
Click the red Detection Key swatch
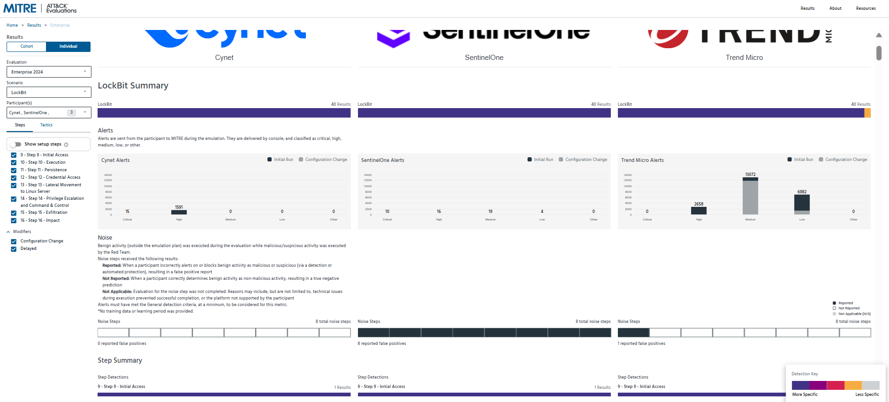pos(836,386)
